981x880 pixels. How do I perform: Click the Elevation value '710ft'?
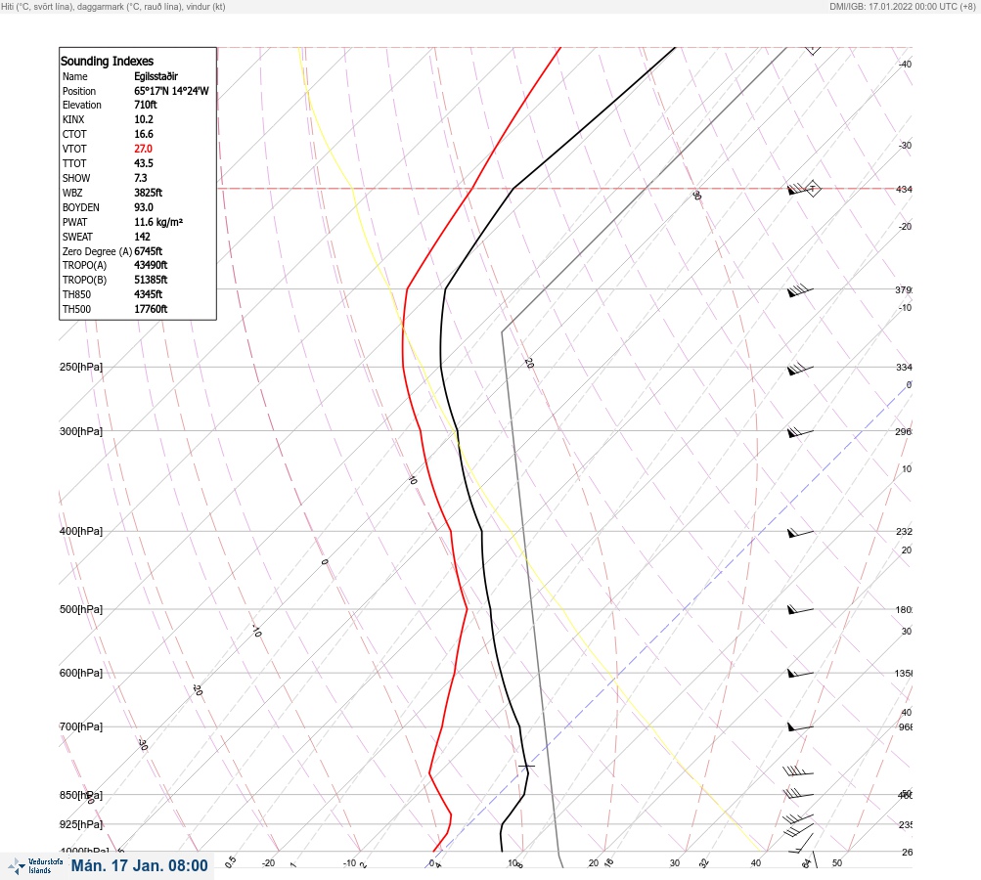tap(145, 105)
